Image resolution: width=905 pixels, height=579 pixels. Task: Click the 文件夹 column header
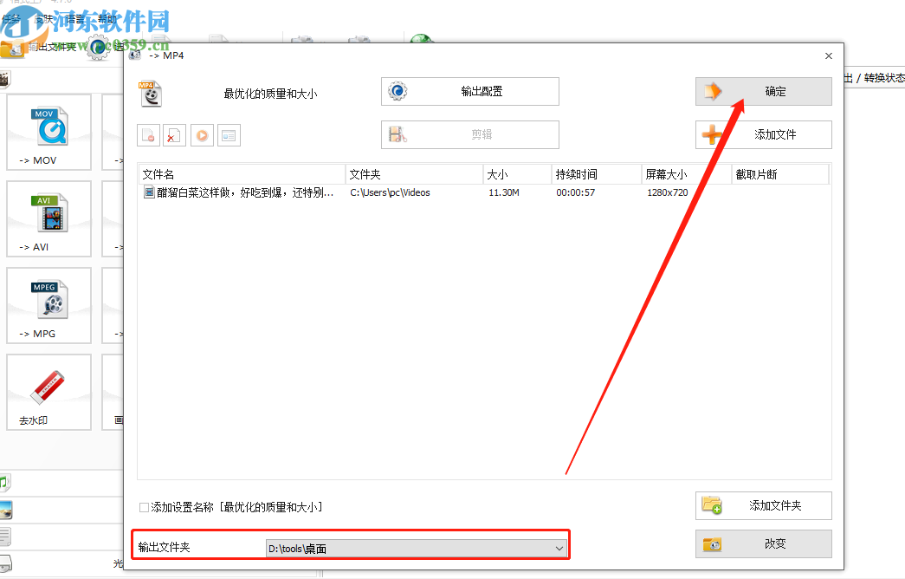(415, 174)
